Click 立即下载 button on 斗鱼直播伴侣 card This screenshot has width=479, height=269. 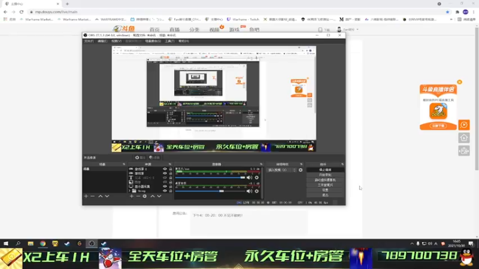coord(438,126)
